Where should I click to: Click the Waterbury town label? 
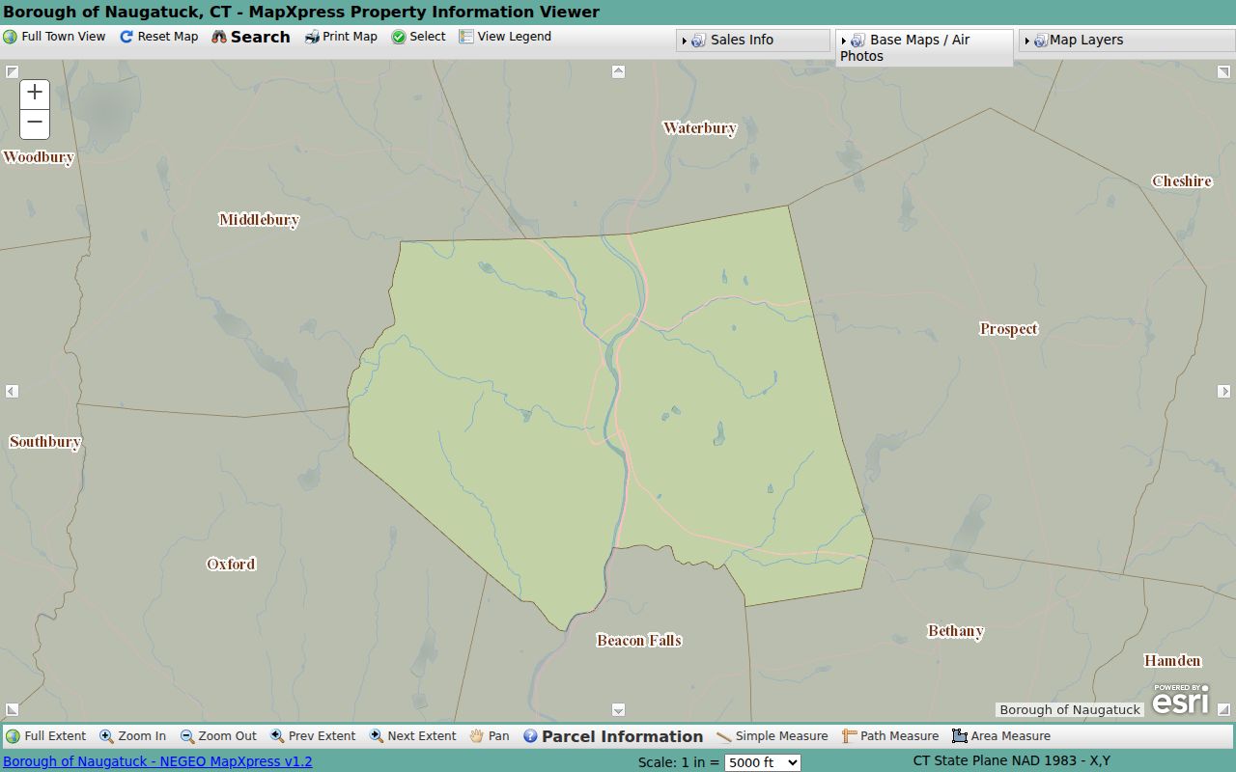coord(700,128)
